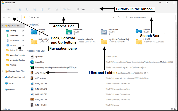Click the Refresh icon
Screen dimensions: 178x111
pyautogui.click(x=118, y=17)
